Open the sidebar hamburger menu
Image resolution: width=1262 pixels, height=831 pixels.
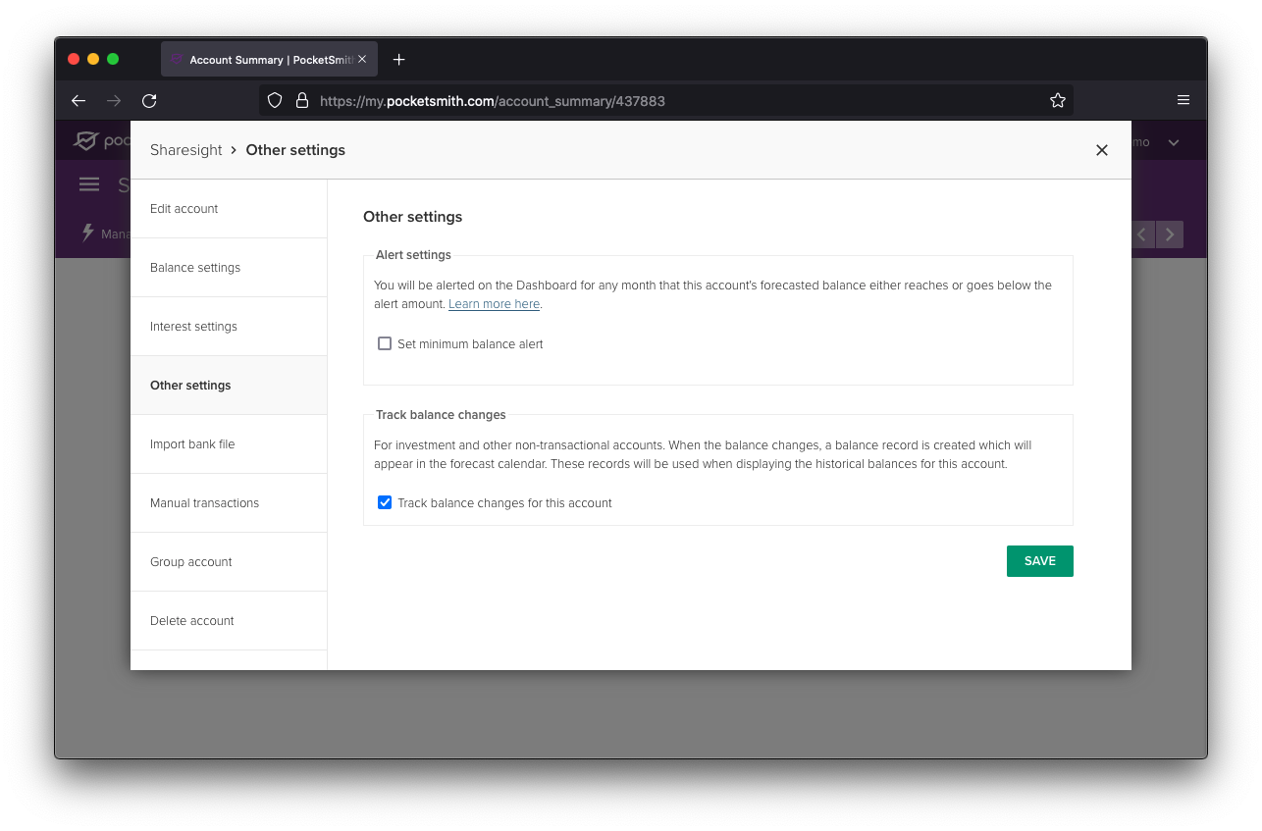pos(89,183)
